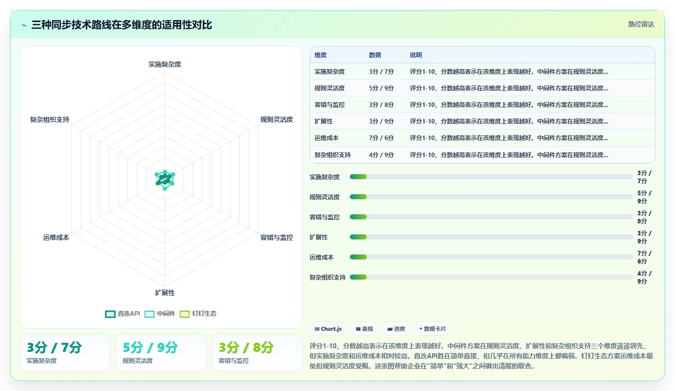
Task: Click the radar axis label 复杂组织支持
Action: (x=50, y=119)
